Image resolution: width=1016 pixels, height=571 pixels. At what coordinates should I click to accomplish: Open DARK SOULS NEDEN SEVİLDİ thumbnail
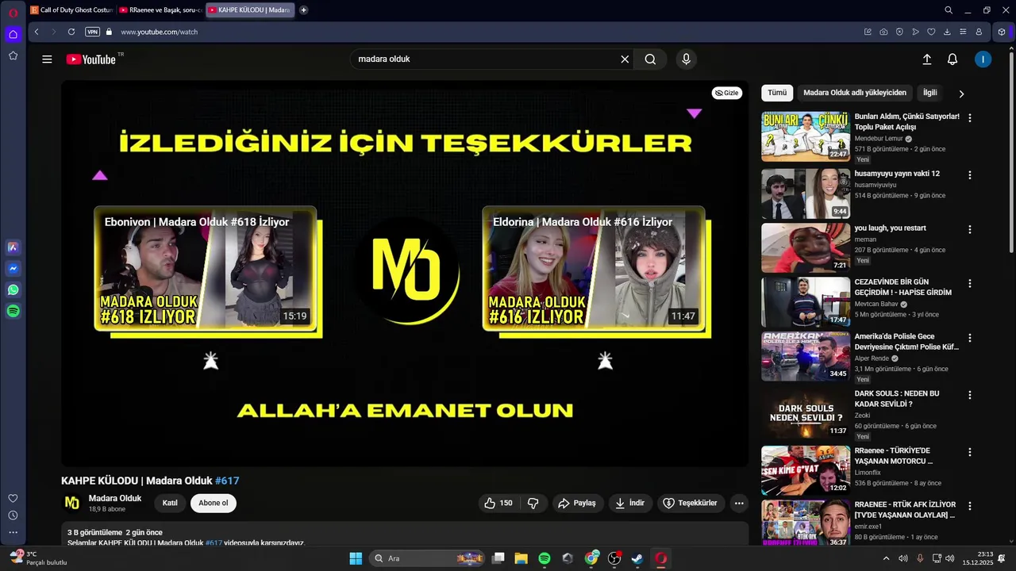(x=806, y=415)
